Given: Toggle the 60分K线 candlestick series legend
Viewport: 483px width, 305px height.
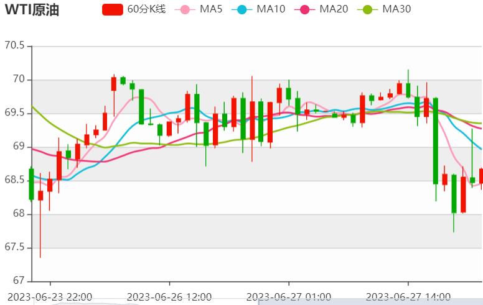Looking at the screenshot, I should pyautogui.click(x=134, y=9).
